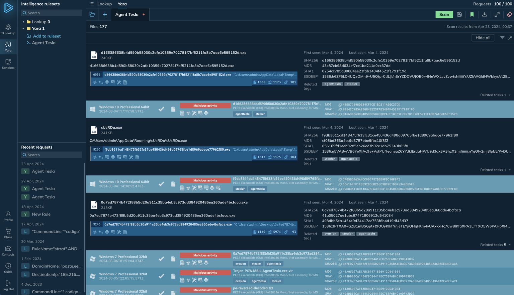Collapse the Yara 1 folder
The image size is (514, 295).
coord(23,28)
